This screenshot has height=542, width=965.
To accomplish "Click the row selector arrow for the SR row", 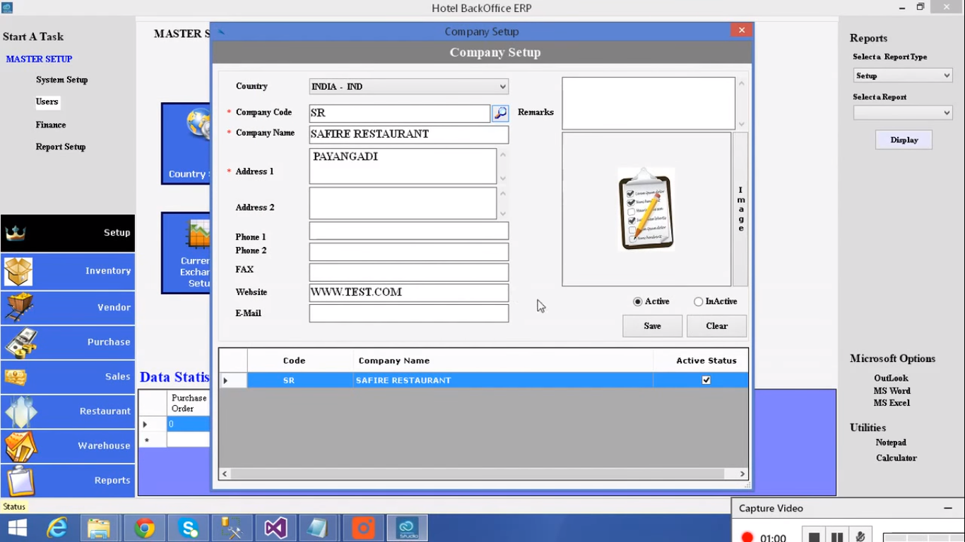I will coord(233,380).
